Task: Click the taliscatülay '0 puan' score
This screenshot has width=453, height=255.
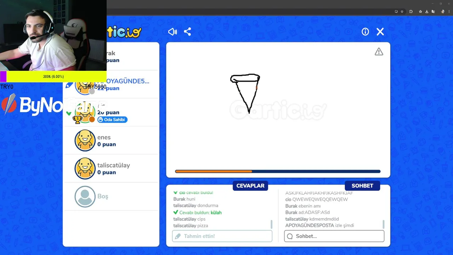Action: click(x=107, y=172)
